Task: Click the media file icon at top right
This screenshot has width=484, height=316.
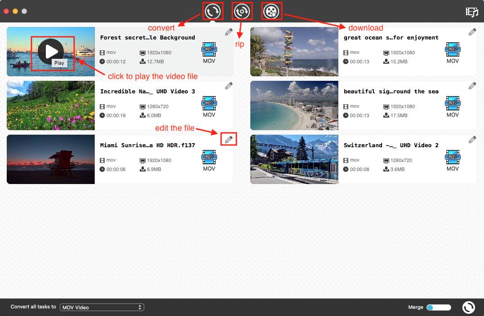Action: (x=472, y=12)
